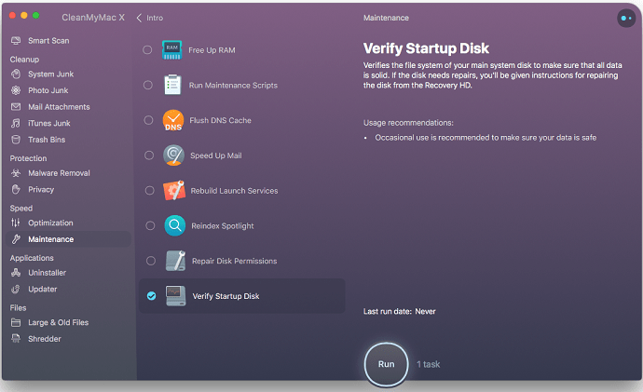Check Repair Disk Permissions checkbox
The image size is (643, 392).
(151, 261)
